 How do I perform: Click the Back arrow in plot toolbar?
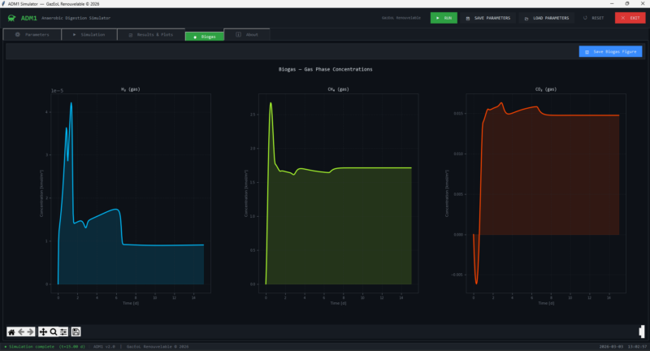tap(21, 331)
